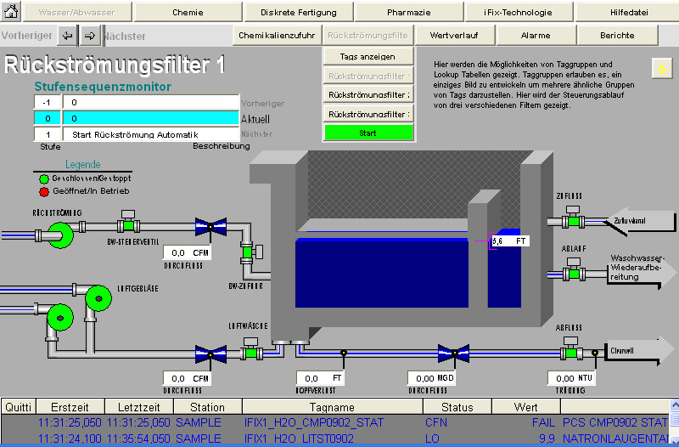This screenshot has height=447, width=679.
Task: Click the Tags anzeigen button
Action: point(368,56)
